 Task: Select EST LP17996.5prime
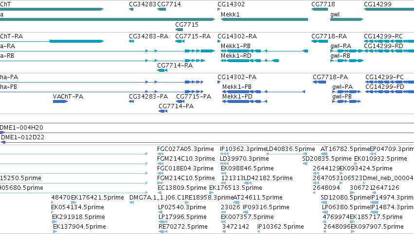pyautogui.click(x=182, y=217)
